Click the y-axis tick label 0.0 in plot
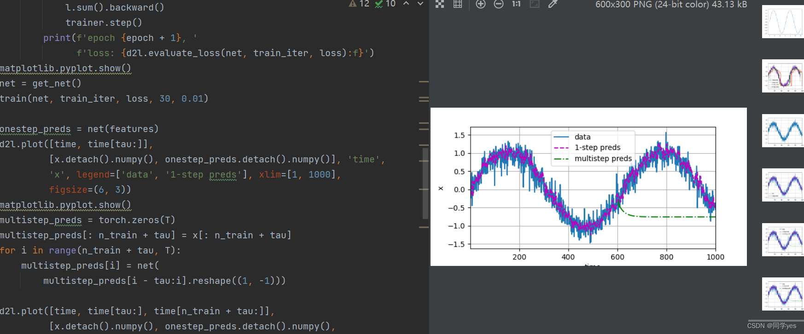This screenshot has width=804, height=334. point(459,190)
